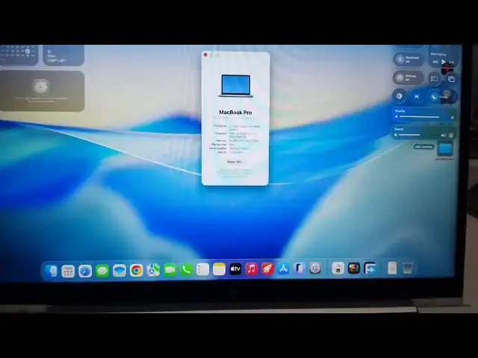Open Screen Mirroring in Control Center
Image resolution: width=478 pixels, height=358 pixels.
point(451,79)
